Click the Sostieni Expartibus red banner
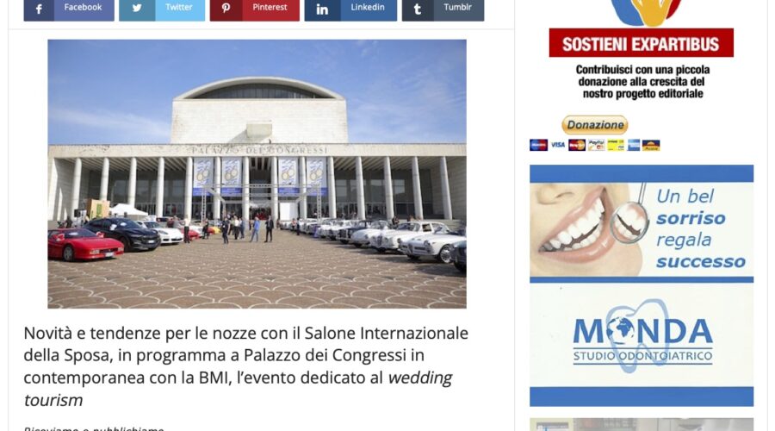This screenshot has width=775, height=431. click(x=641, y=43)
